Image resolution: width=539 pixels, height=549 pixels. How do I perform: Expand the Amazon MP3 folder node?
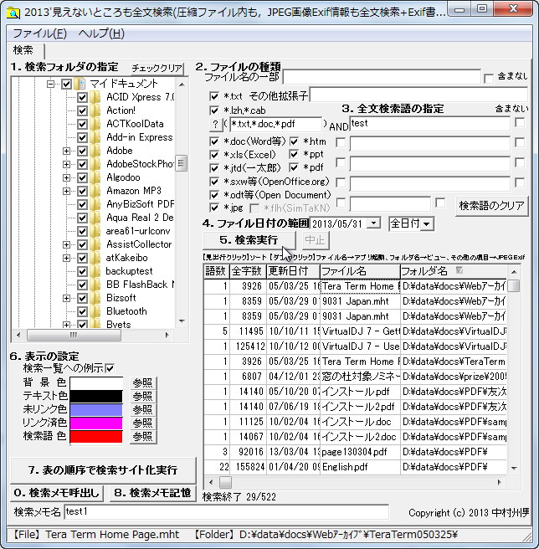click(66, 191)
